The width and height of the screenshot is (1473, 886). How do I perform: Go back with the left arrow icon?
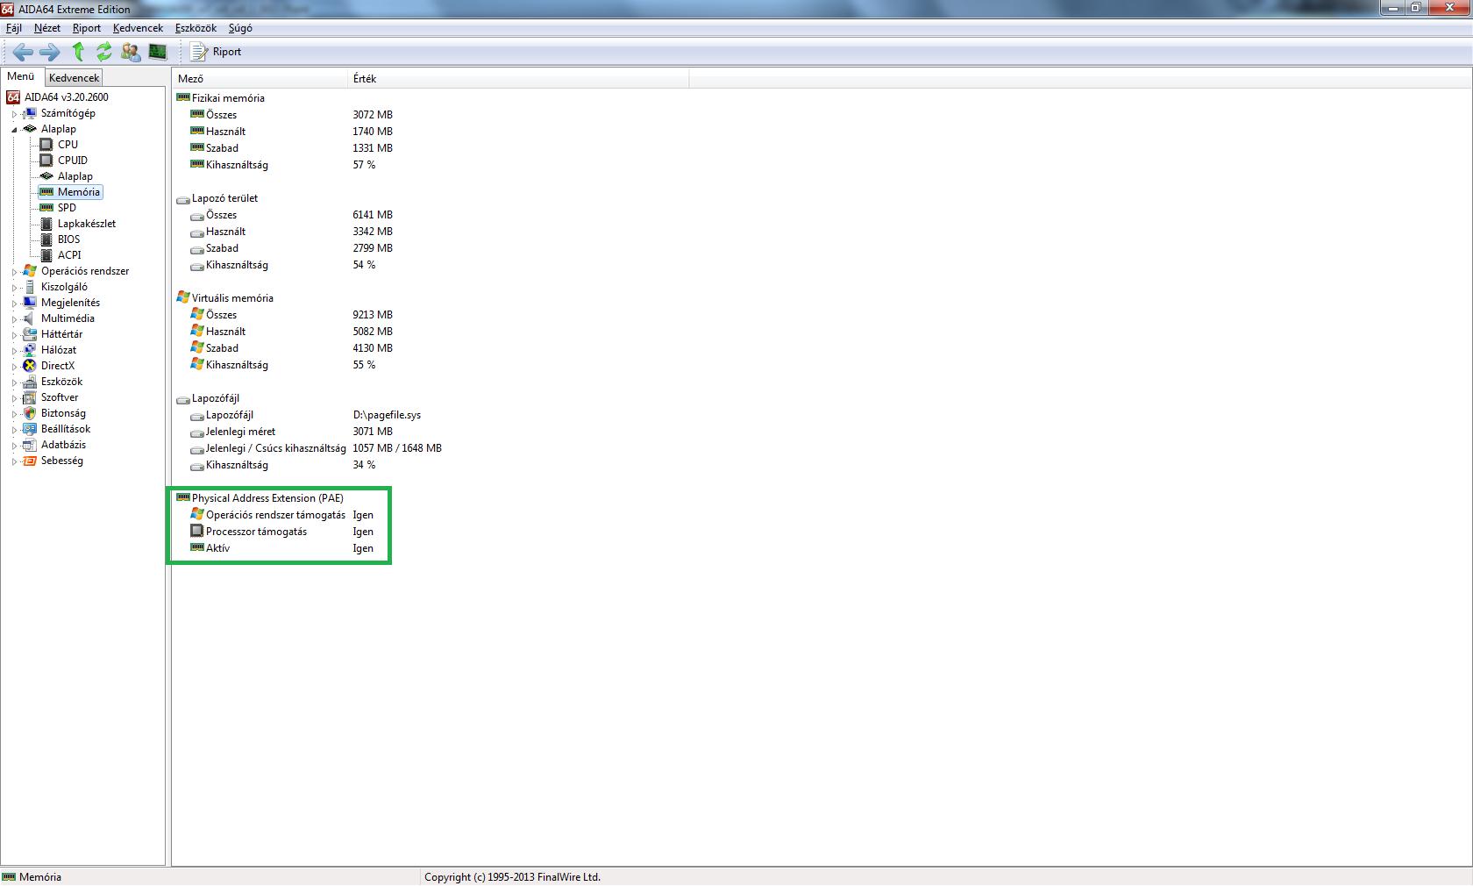click(23, 52)
